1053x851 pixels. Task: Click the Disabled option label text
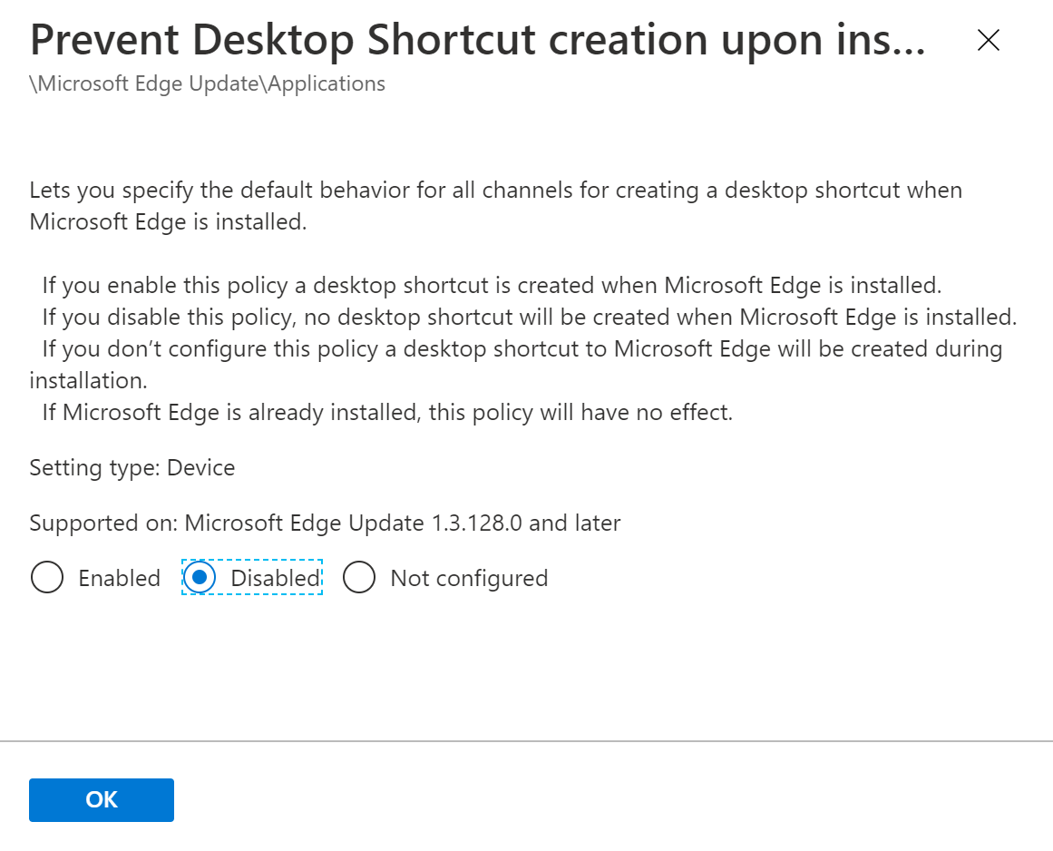coord(271,578)
